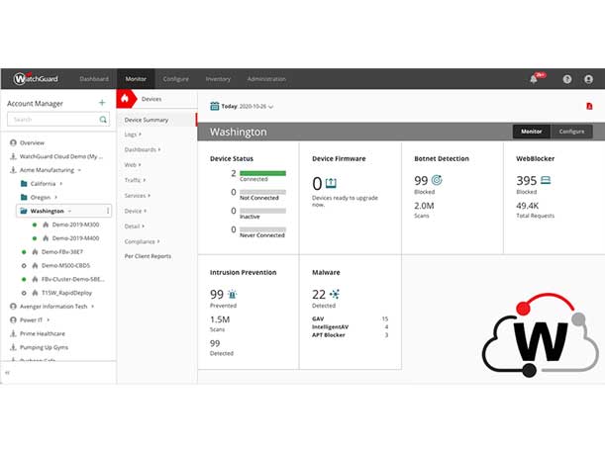Screen dimensions: 605x452
Task: Click the red home icon beside Devices
Action: (126, 99)
